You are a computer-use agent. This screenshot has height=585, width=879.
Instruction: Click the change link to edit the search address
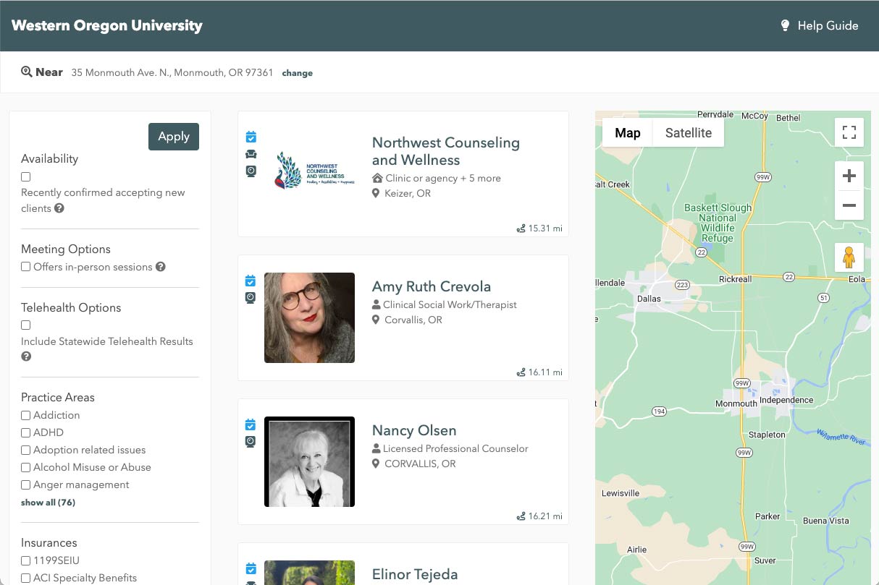[x=297, y=72]
